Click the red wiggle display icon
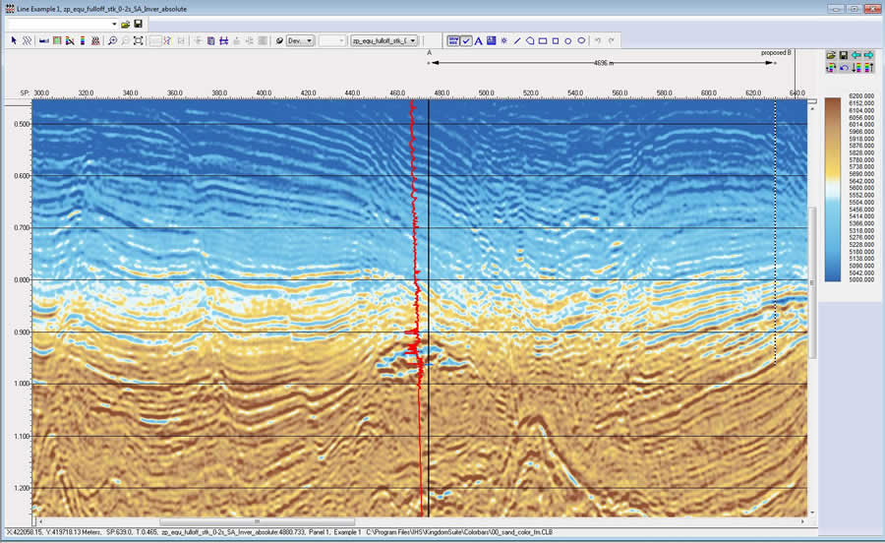Screen dimensions: 885x543 [x=96, y=40]
